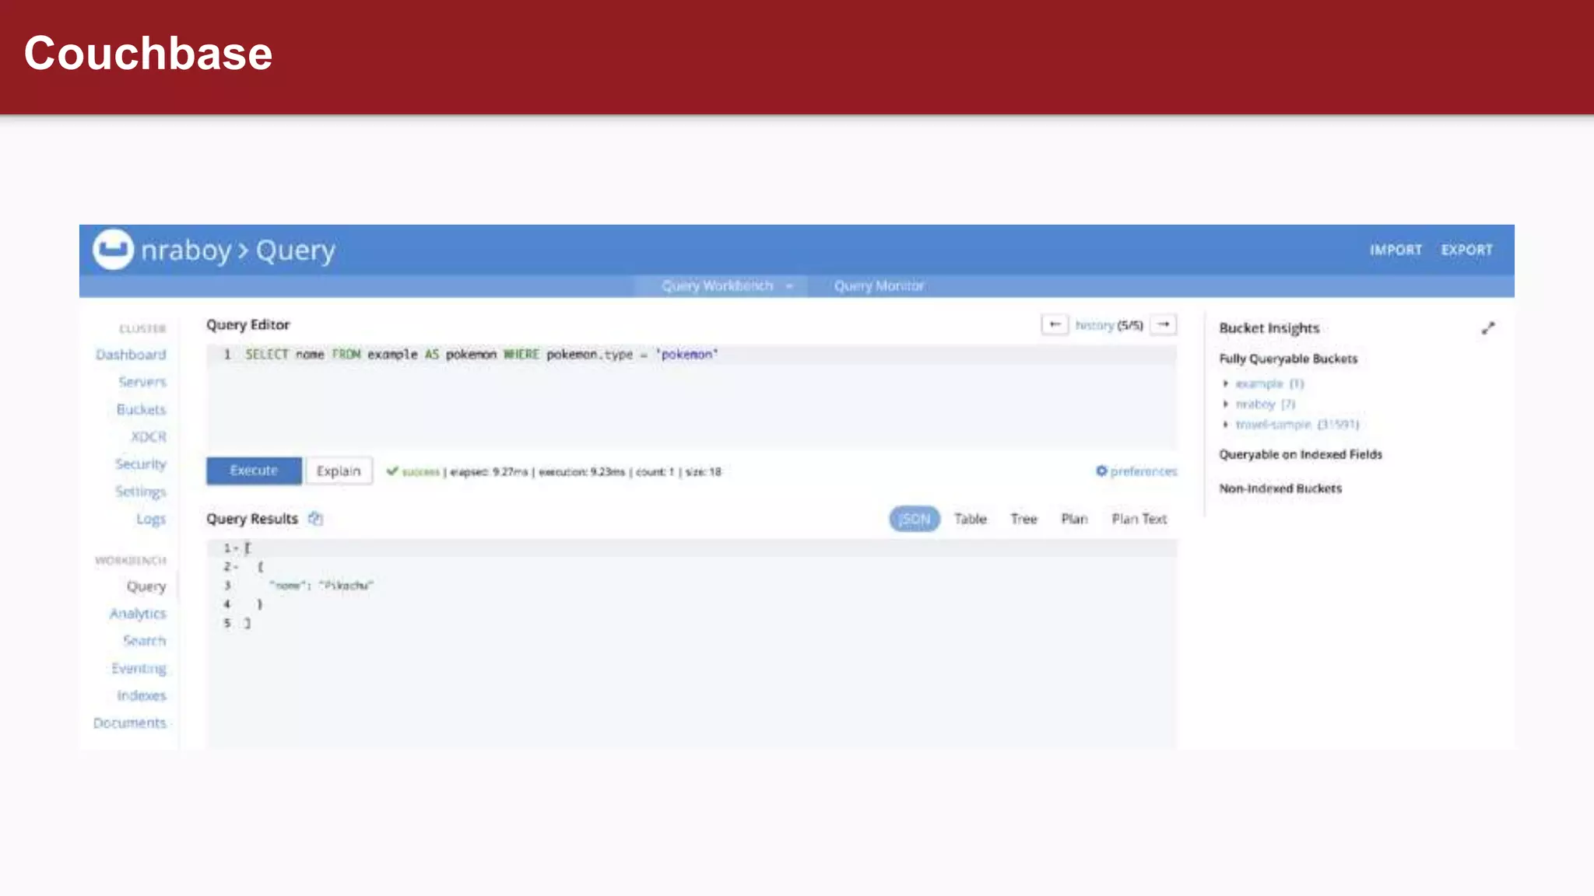Open Buckets in the sidebar
Image resolution: width=1594 pixels, height=896 pixels.
[x=141, y=409]
